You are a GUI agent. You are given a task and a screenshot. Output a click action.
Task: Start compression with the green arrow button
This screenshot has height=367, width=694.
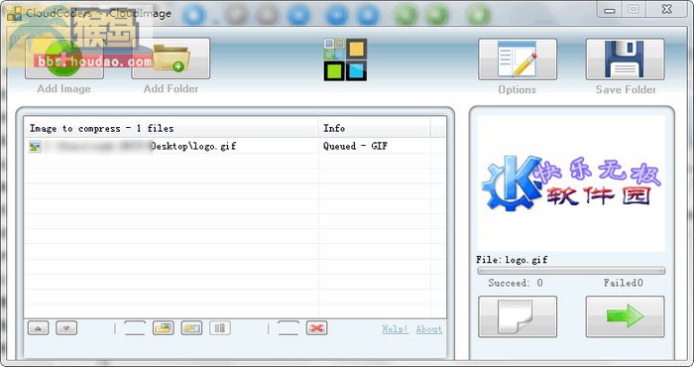coord(625,317)
